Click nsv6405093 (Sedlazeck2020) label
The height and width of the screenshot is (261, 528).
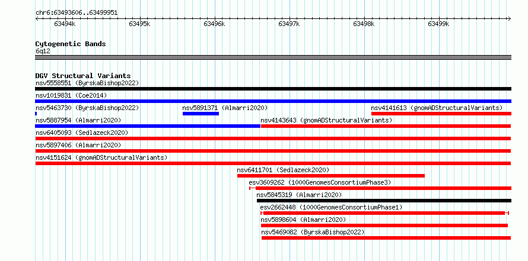pos(82,133)
